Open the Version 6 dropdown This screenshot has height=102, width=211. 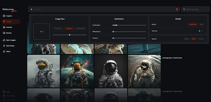pos(201,31)
